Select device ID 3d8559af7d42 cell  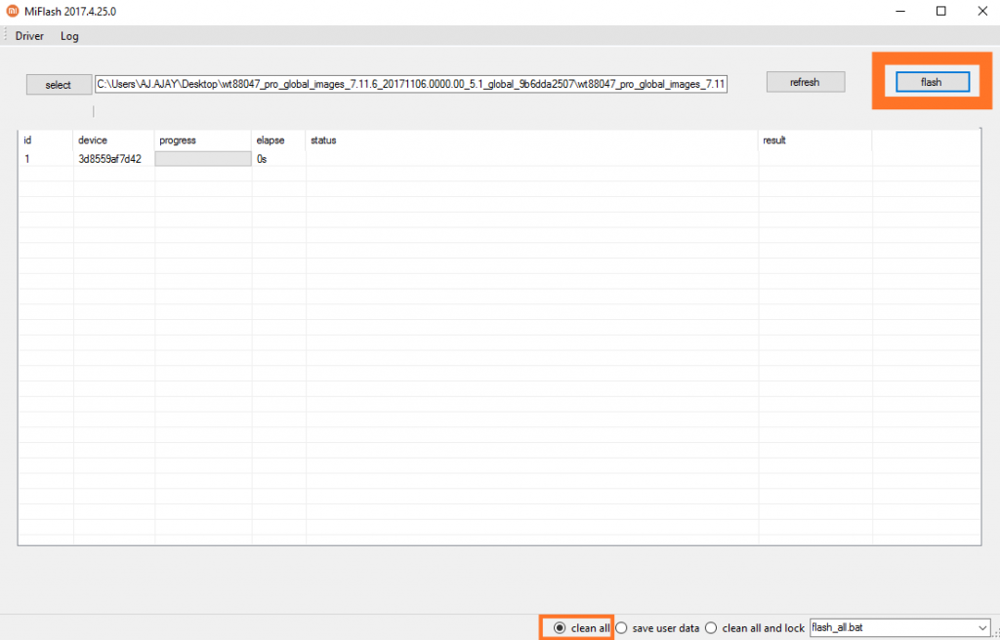(109, 159)
